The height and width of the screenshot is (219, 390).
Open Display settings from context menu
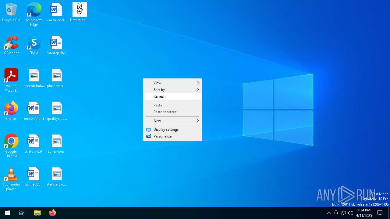(x=172, y=129)
